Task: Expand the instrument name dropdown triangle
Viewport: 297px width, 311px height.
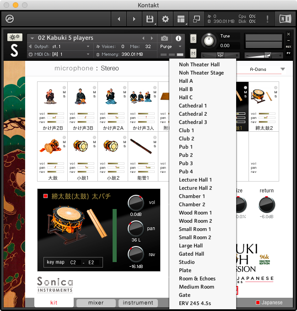Action: point(32,38)
